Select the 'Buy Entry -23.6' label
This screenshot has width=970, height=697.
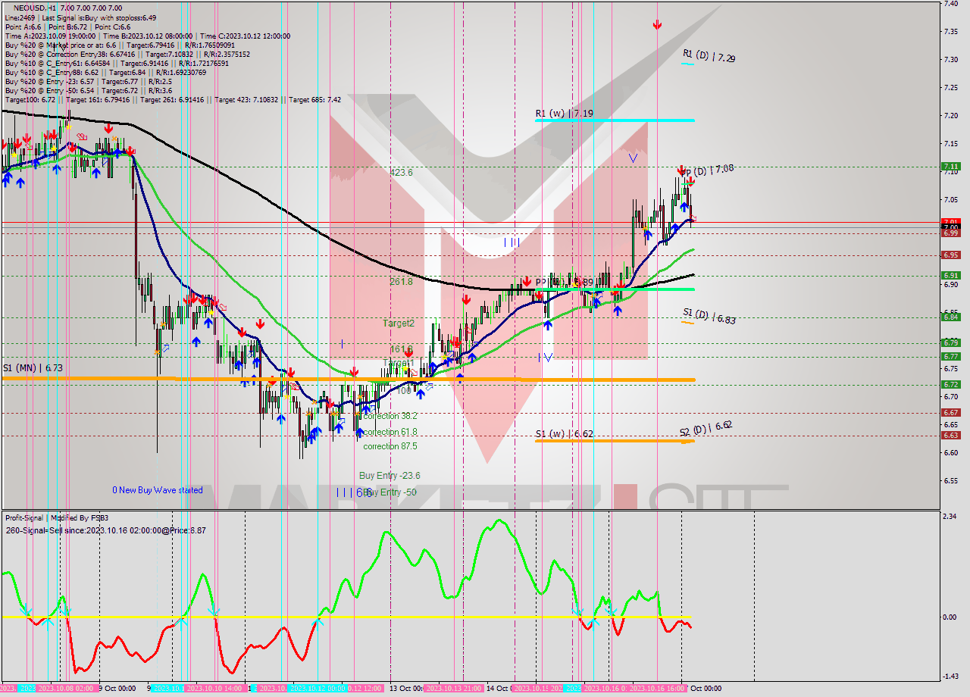[x=390, y=475]
